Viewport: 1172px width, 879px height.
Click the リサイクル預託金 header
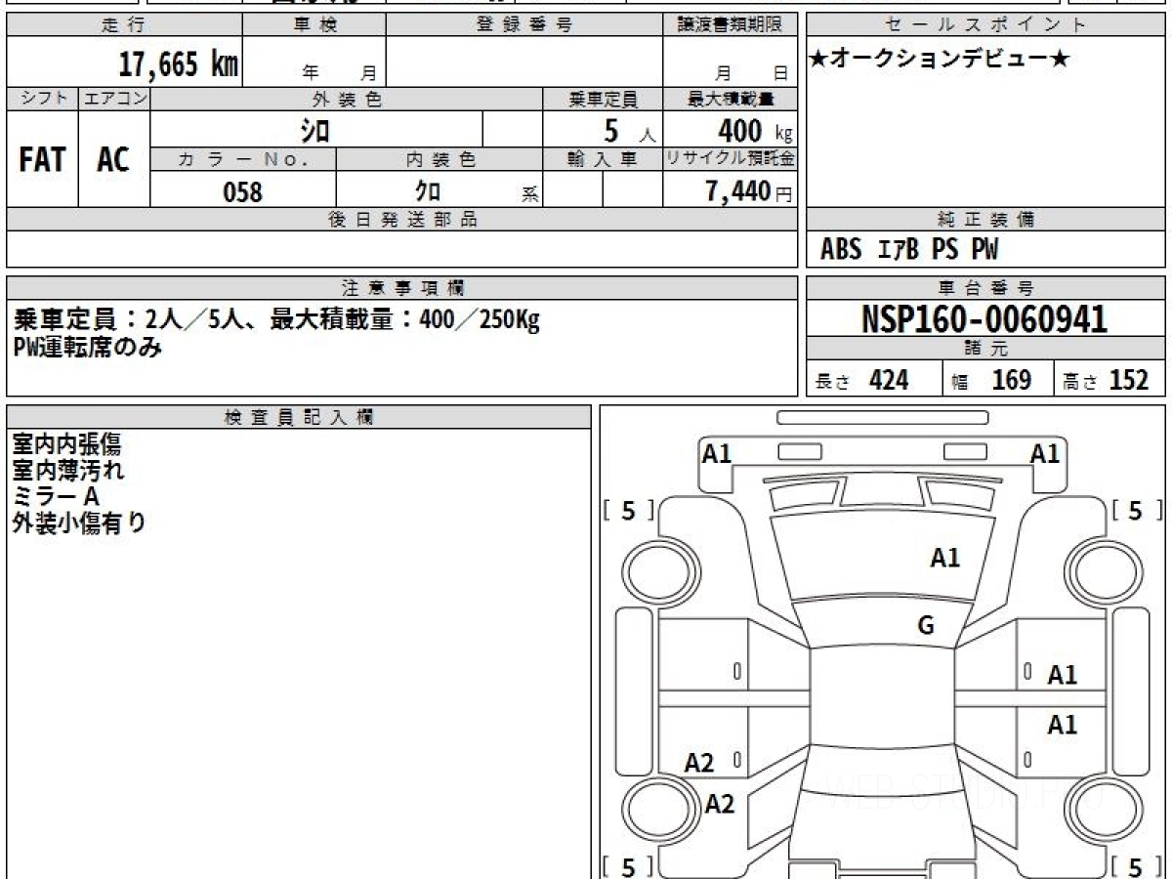[731, 160]
